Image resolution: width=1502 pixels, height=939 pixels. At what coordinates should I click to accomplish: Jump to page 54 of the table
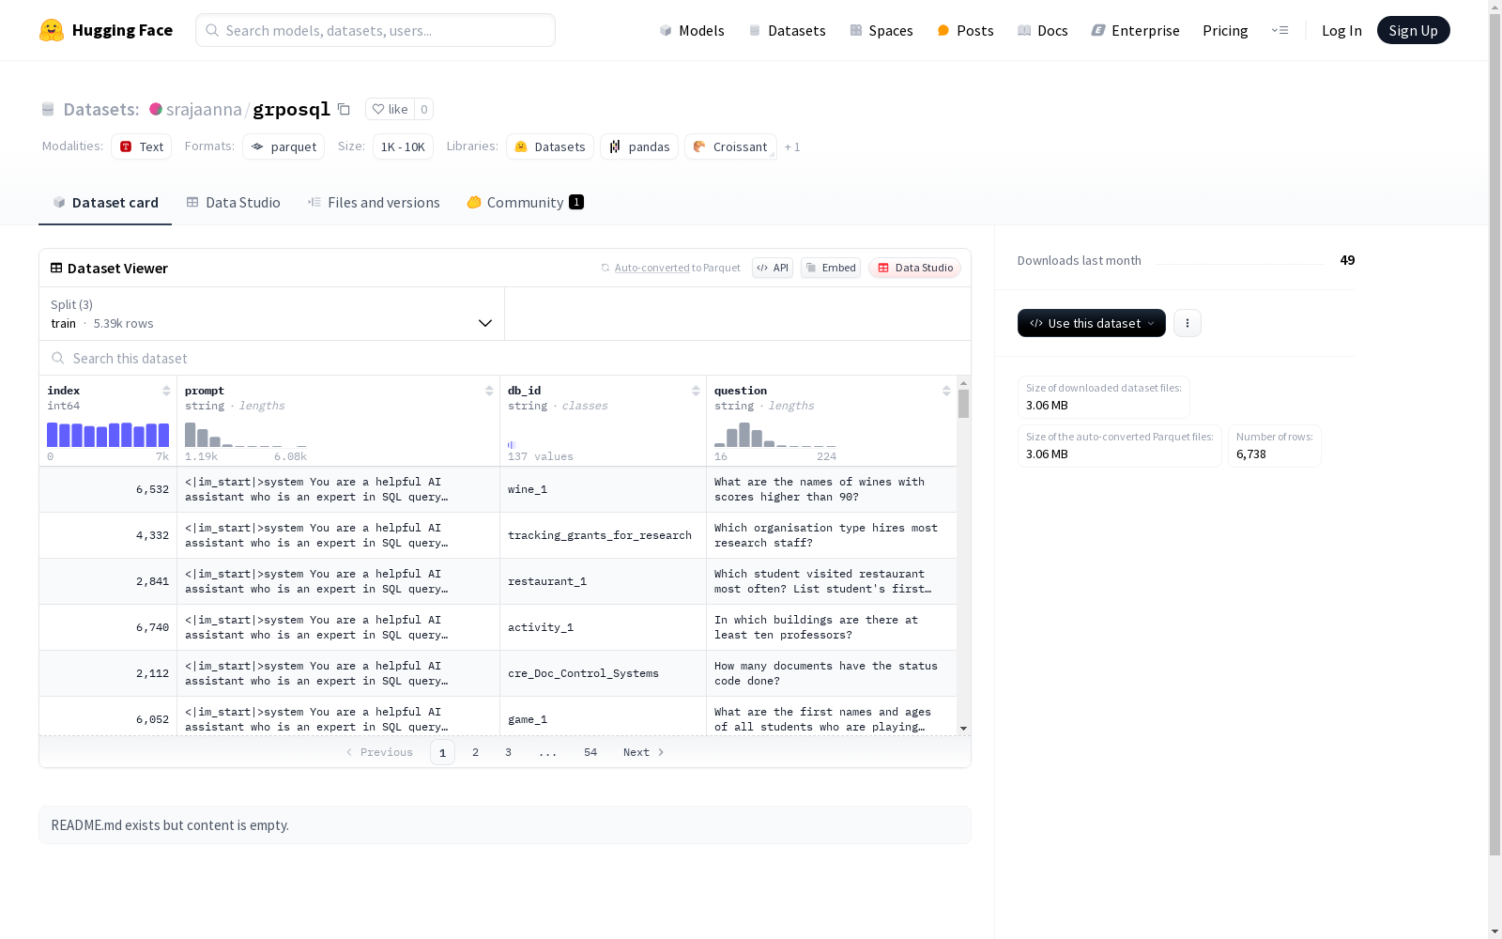pos(590,752)
